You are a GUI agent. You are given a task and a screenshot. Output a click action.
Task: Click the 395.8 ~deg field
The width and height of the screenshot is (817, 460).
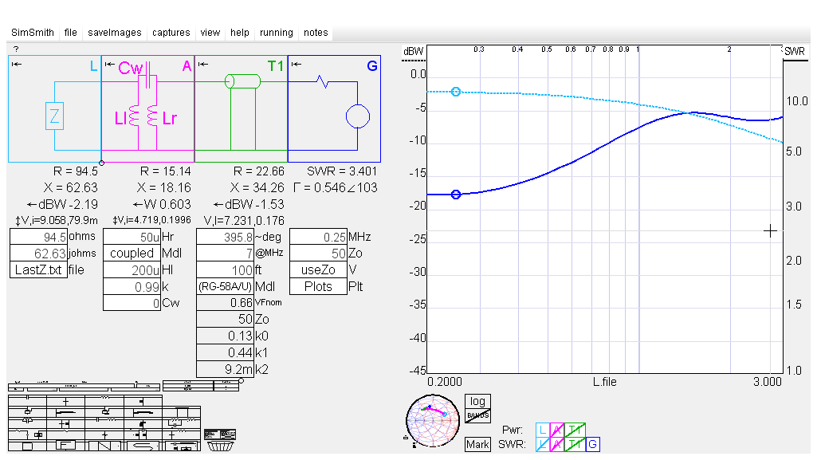[x=225, y=237]
